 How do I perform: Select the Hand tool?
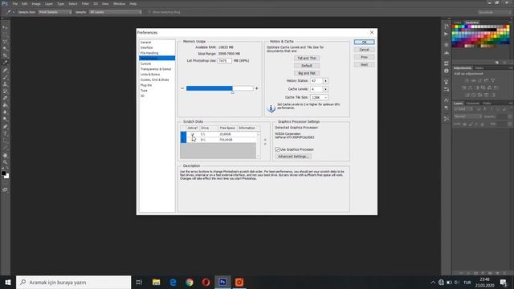tap(6, 155)
